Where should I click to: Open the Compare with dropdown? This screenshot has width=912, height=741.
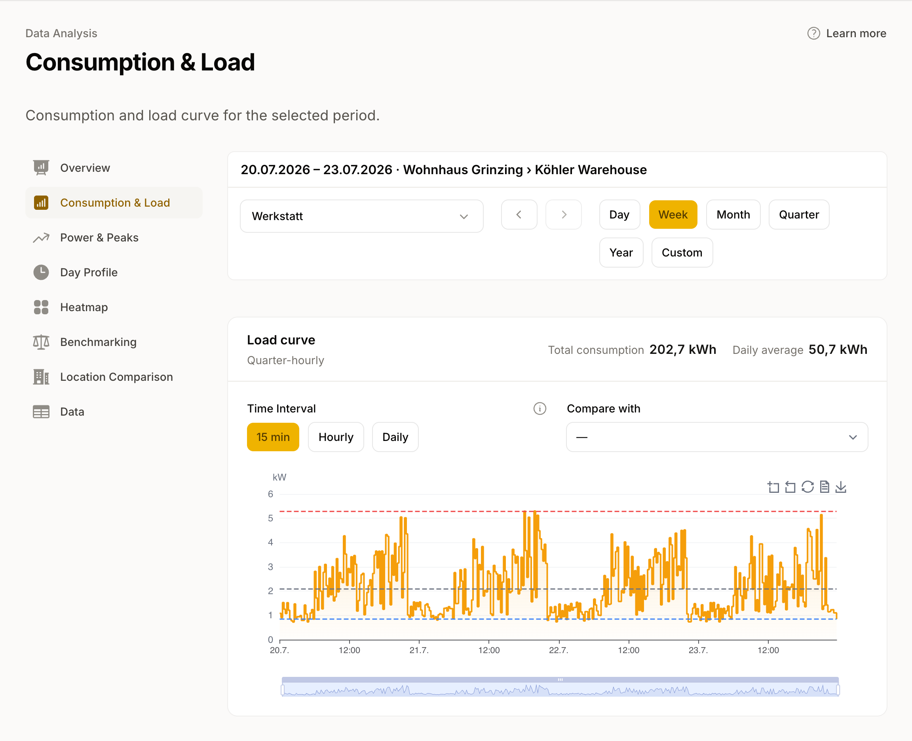(x=716, y=437)
